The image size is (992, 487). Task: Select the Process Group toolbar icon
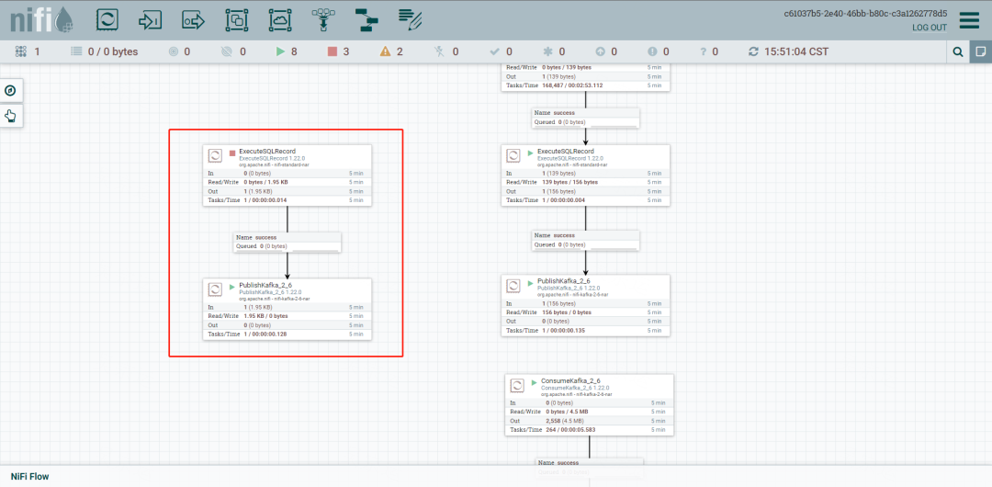(237, 20)
